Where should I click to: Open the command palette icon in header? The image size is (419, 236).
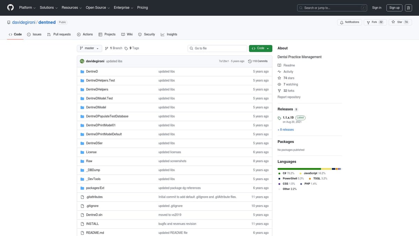[409, 8]
